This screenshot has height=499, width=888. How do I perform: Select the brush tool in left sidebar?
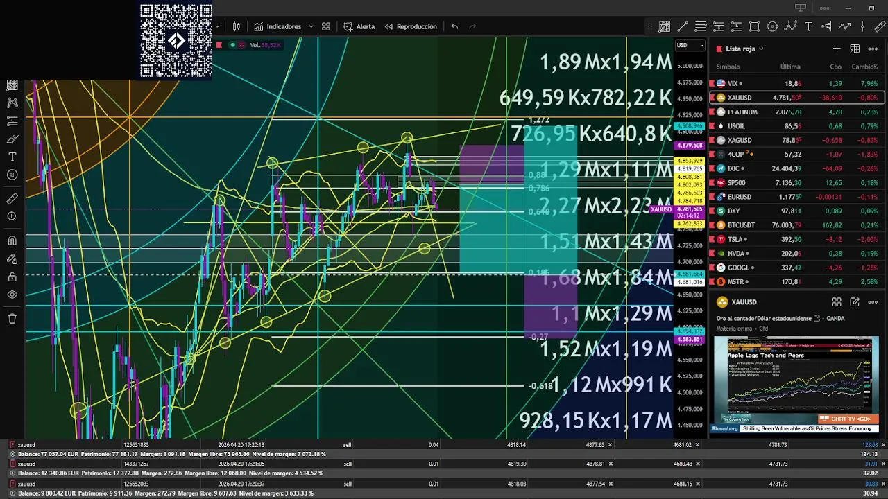(x=12, y=139)
